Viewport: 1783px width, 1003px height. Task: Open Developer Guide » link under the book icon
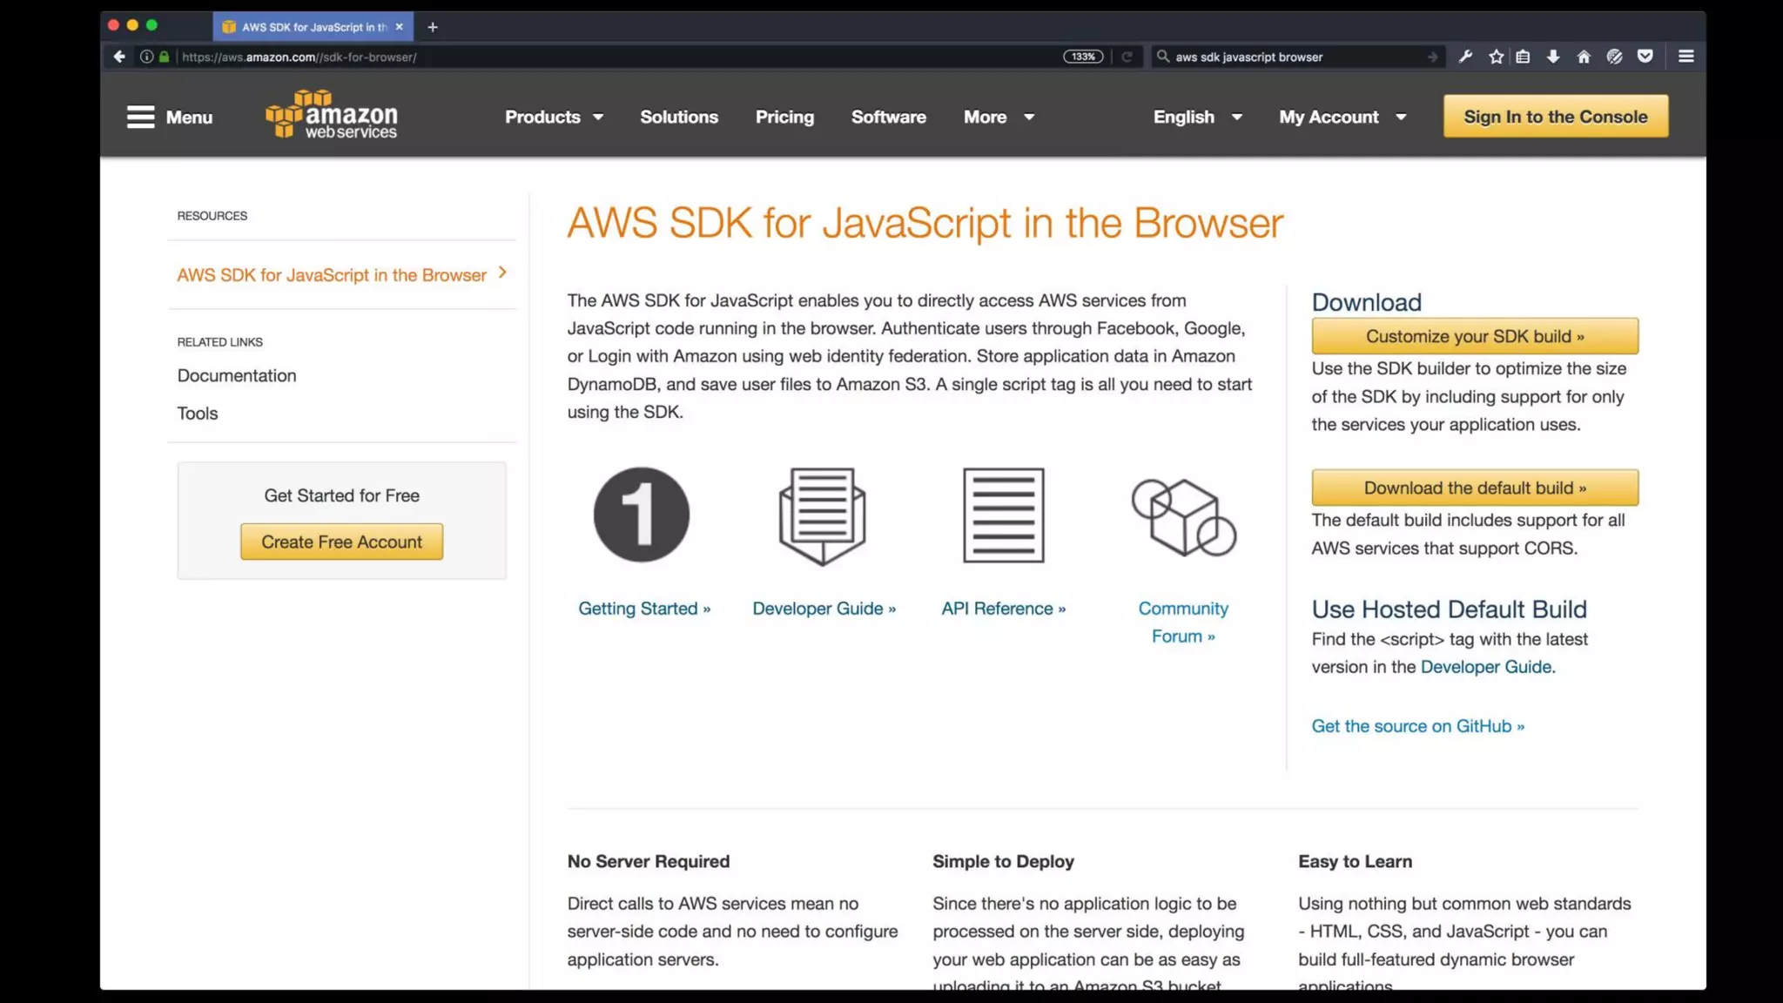point(824,609)
